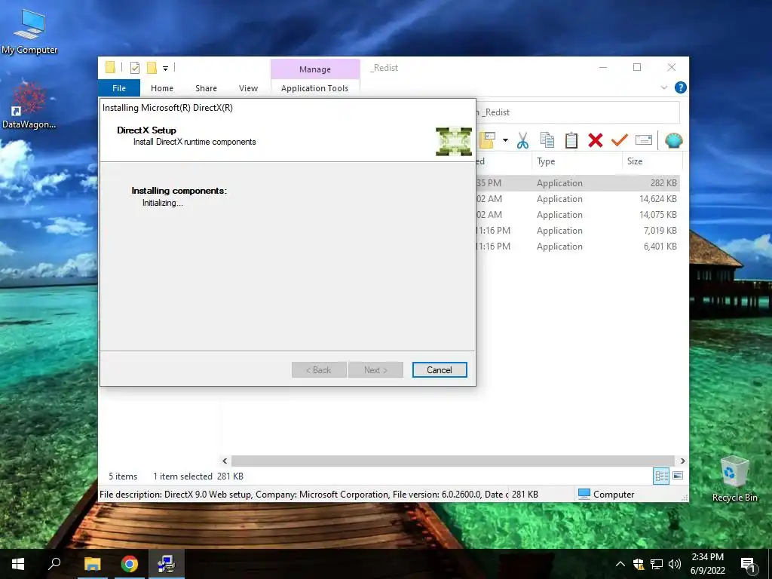Click the _Redist address bar field

click(x=578, y=112)
